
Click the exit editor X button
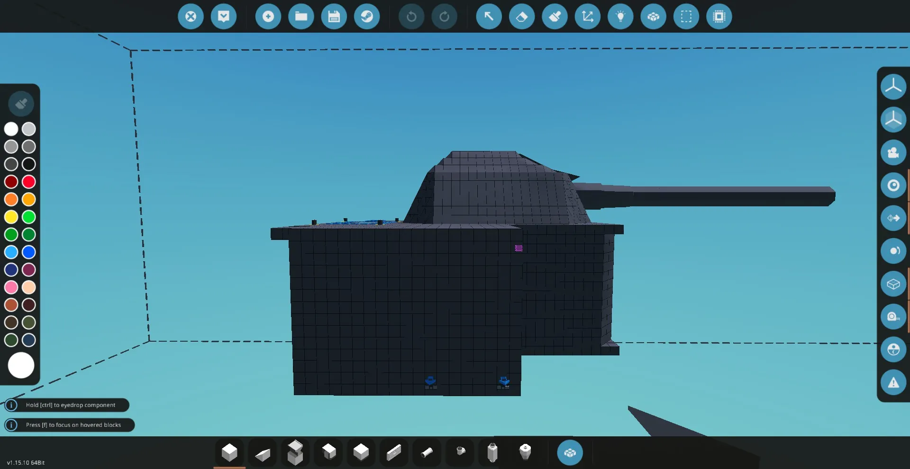click(191, 17)
